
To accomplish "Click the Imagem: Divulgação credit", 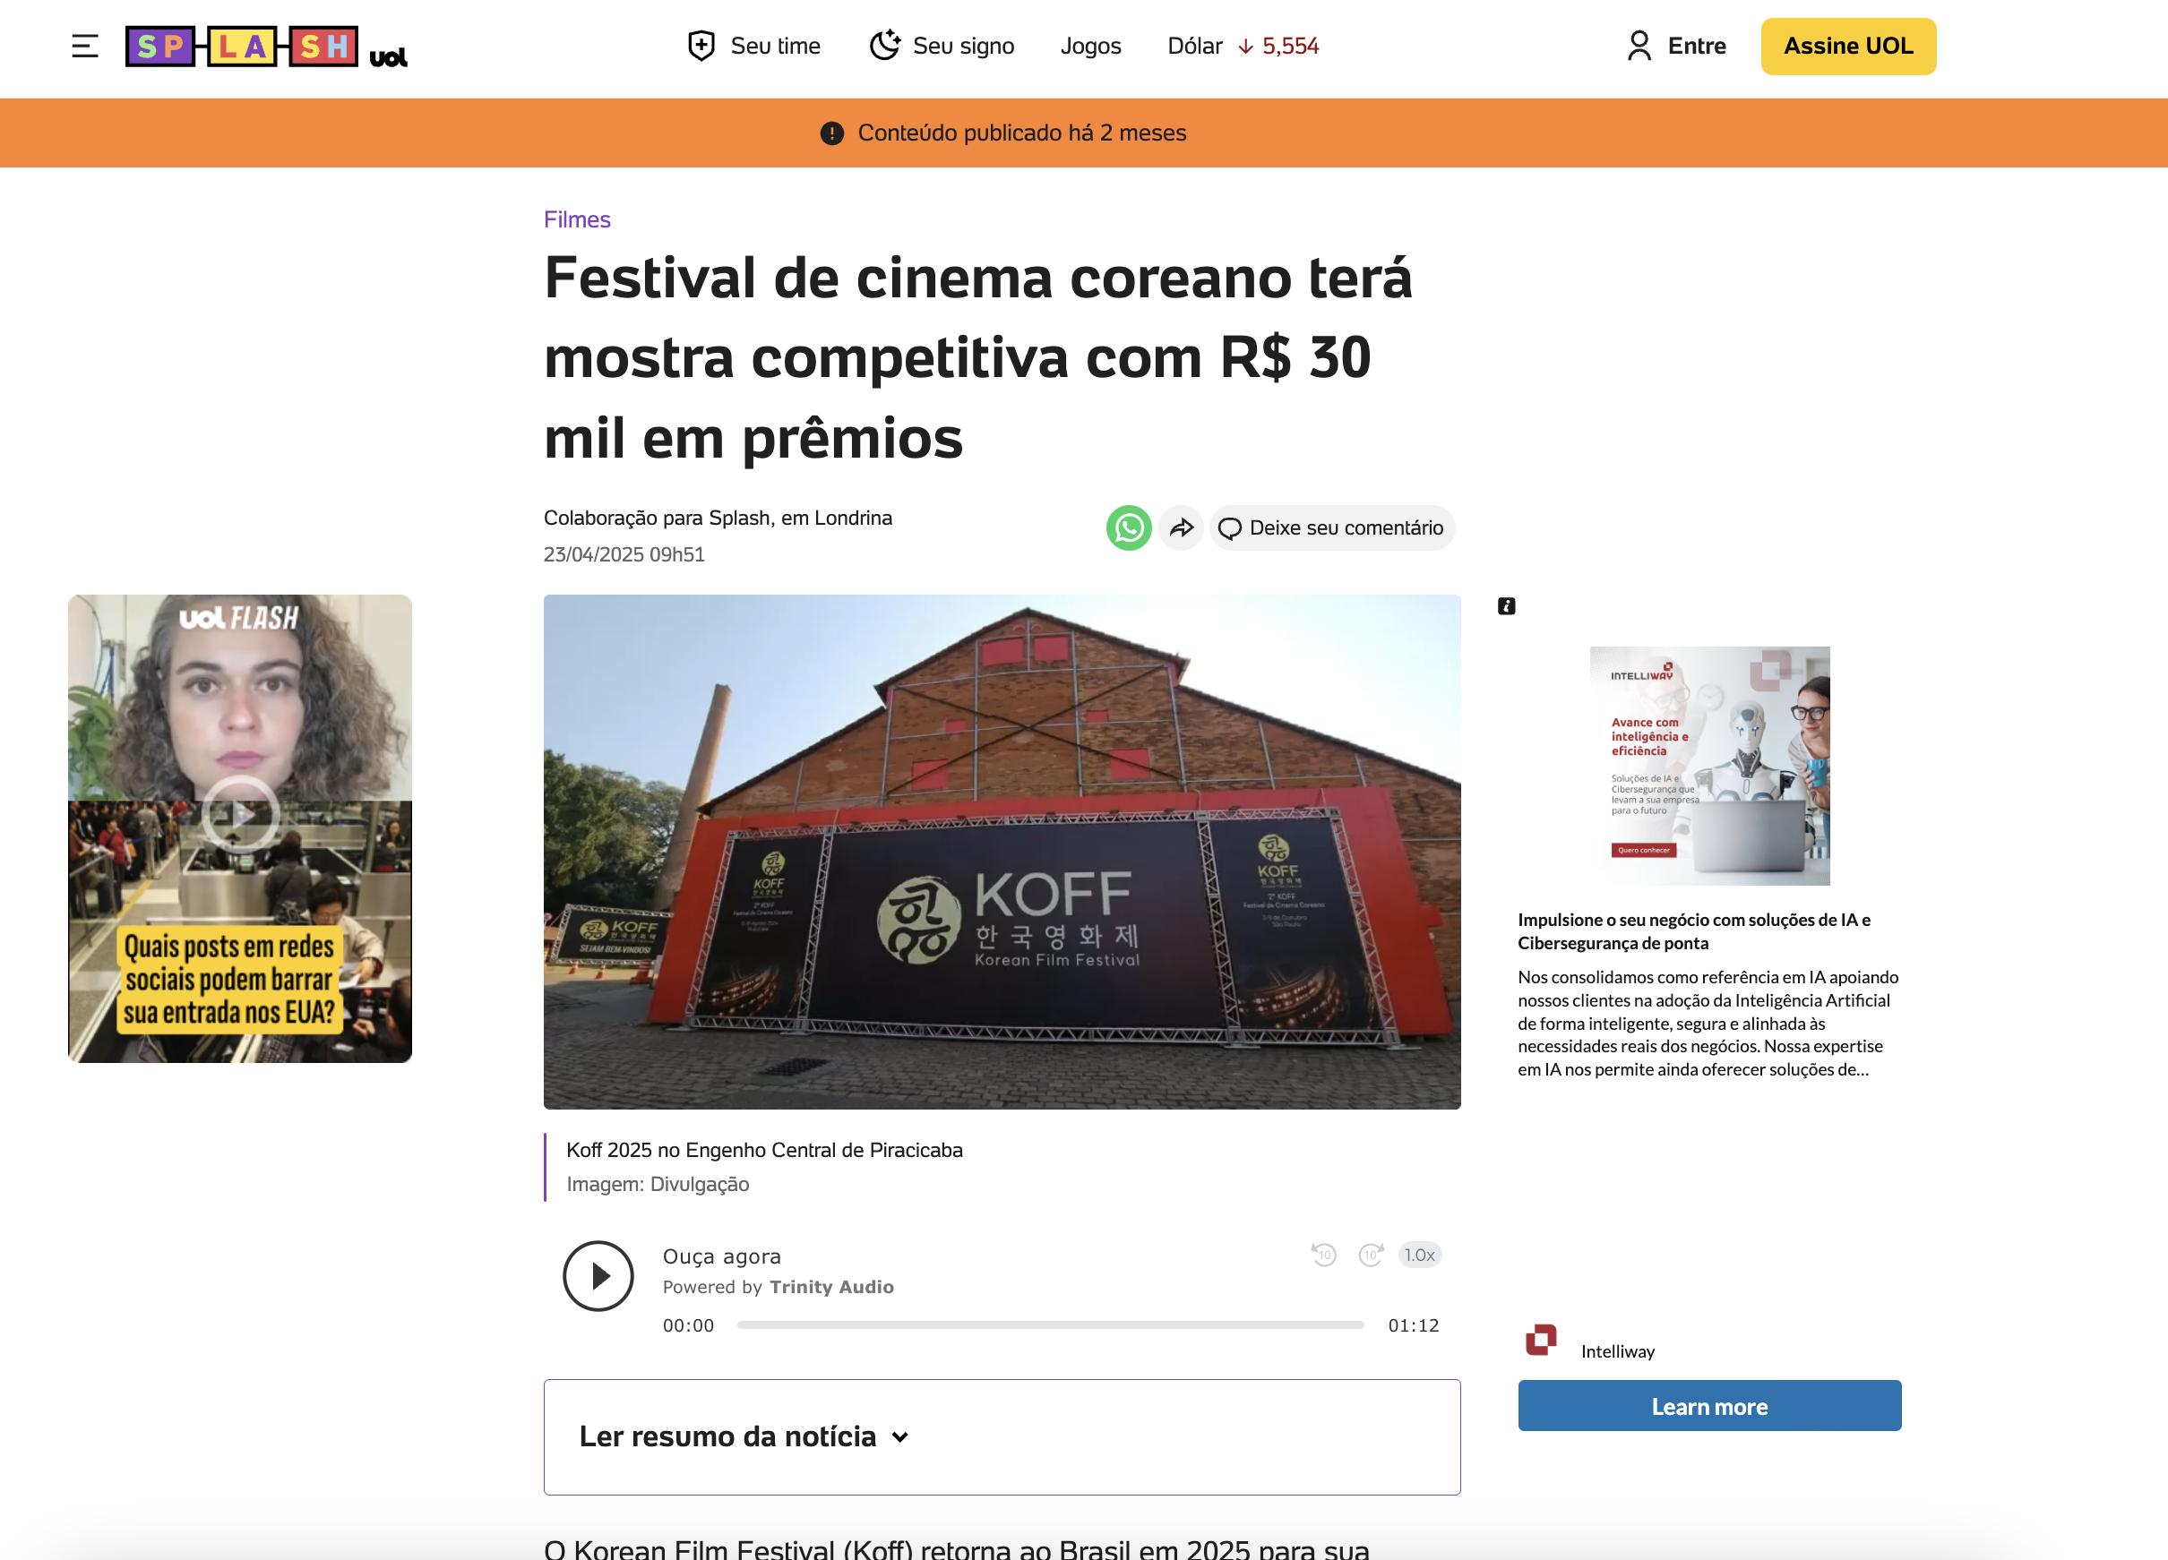I will [x=658, y=1184].
